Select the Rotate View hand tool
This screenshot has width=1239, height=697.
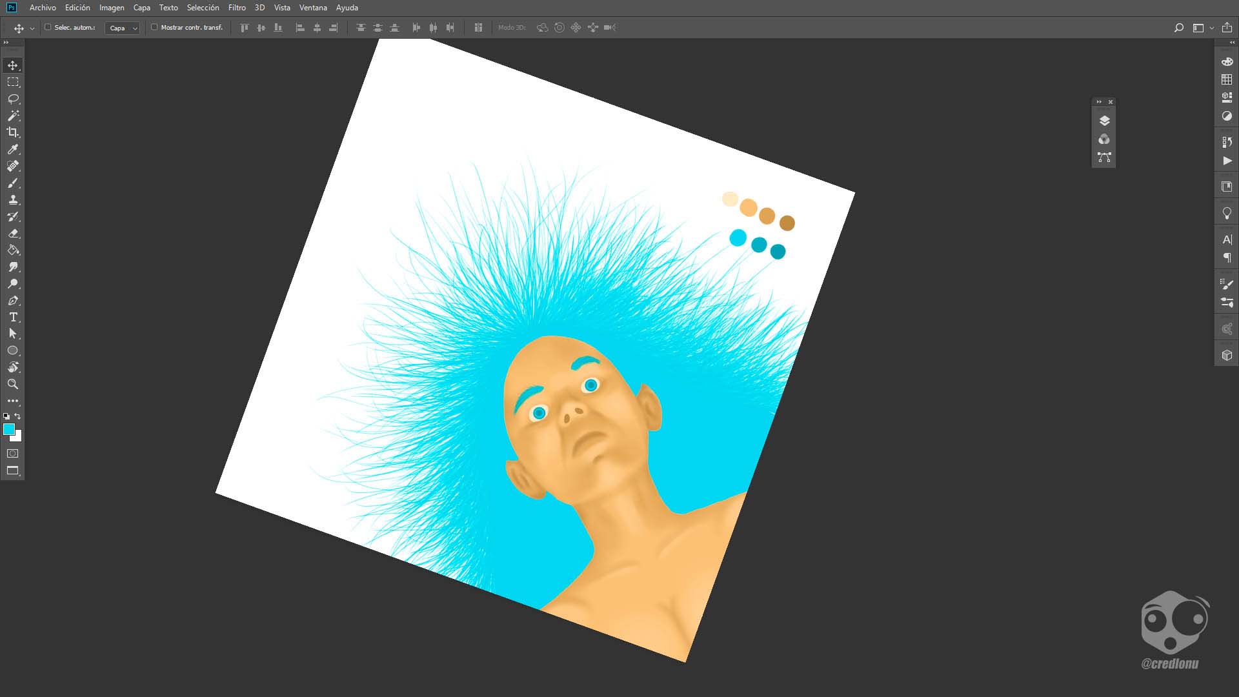[13, 367]
